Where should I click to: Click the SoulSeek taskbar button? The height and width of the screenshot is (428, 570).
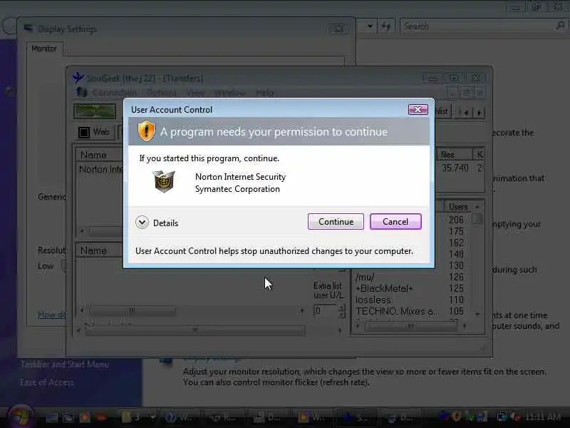[x=356, y=417]
